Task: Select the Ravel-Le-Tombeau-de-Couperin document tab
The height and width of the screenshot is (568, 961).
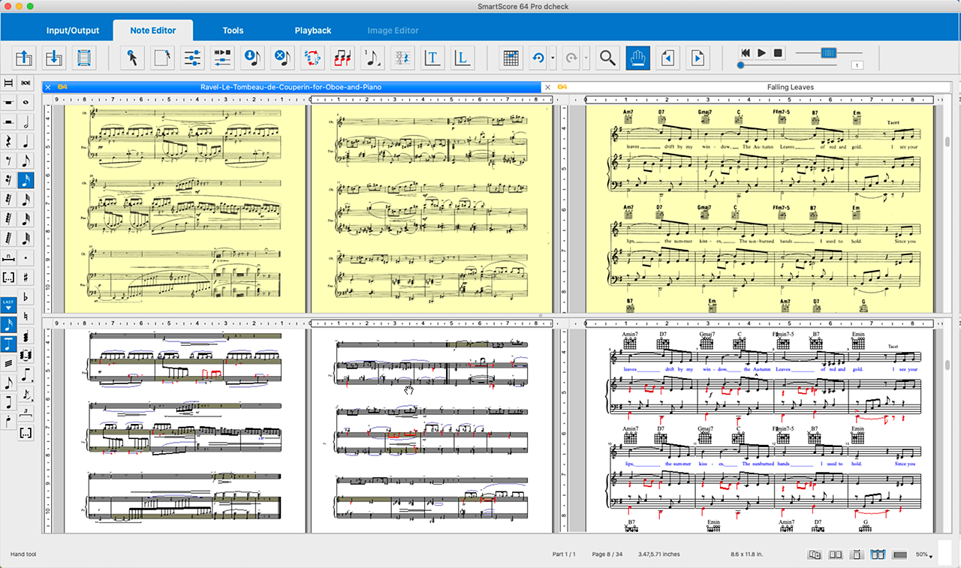Action: 291,87
